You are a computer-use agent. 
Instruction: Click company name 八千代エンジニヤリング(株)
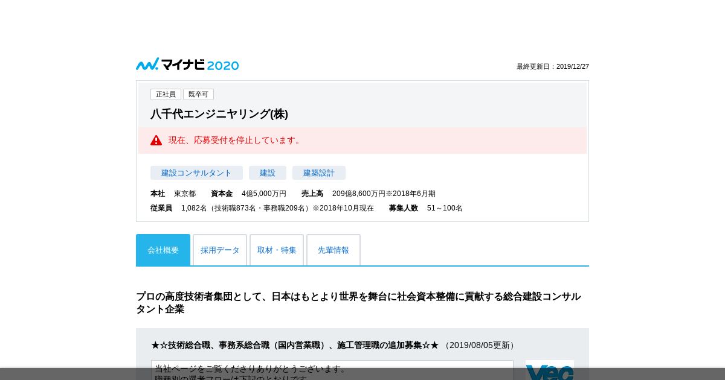(219, 114)
